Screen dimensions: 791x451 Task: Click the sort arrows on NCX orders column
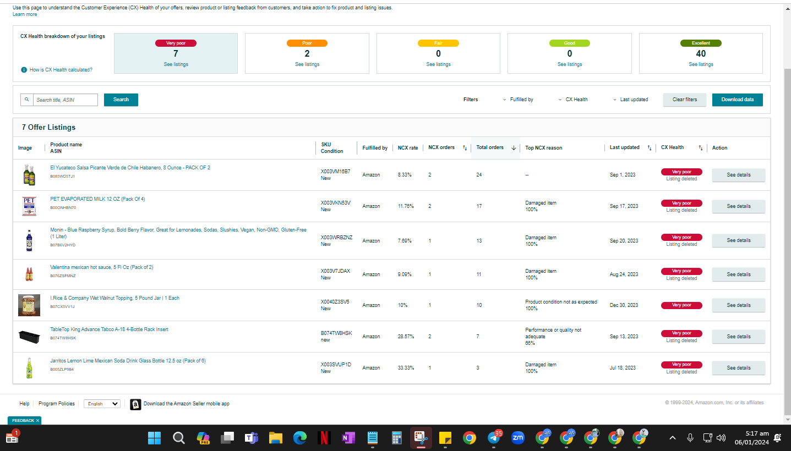pos(465,147)
